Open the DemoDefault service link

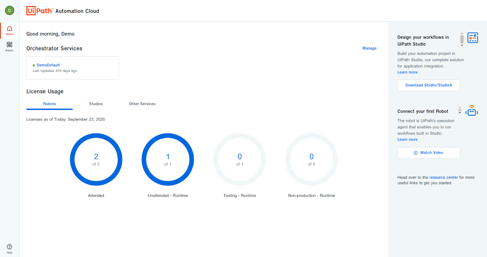click(x=48, y=65)
